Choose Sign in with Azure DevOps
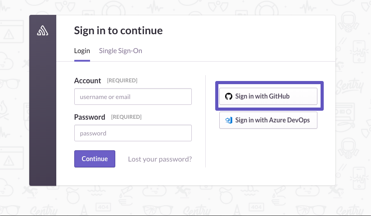 click(268, 120)
